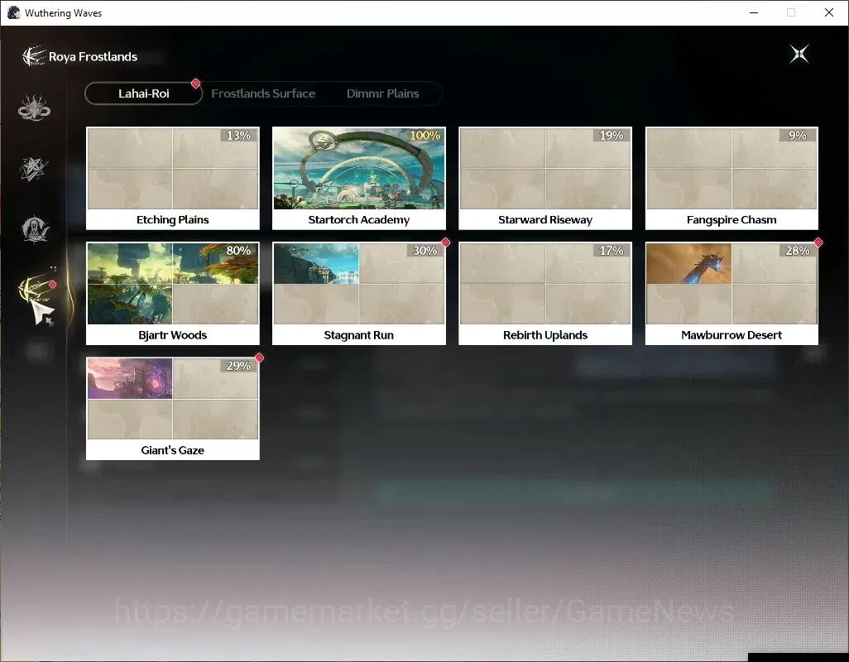Open the Mawburrow Desert area card

click(x=731, y=294)
